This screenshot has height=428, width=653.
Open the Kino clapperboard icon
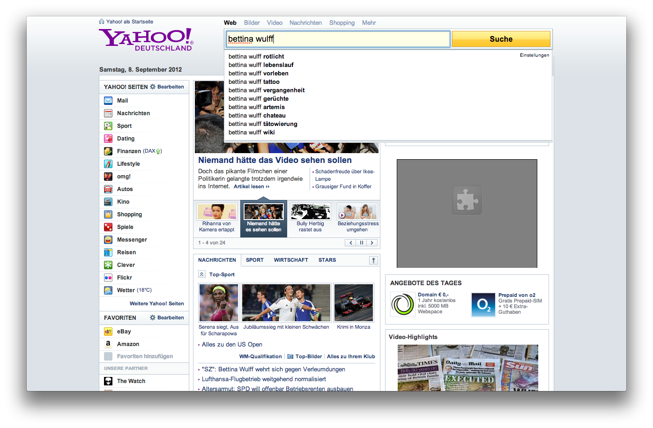(108, 202)
